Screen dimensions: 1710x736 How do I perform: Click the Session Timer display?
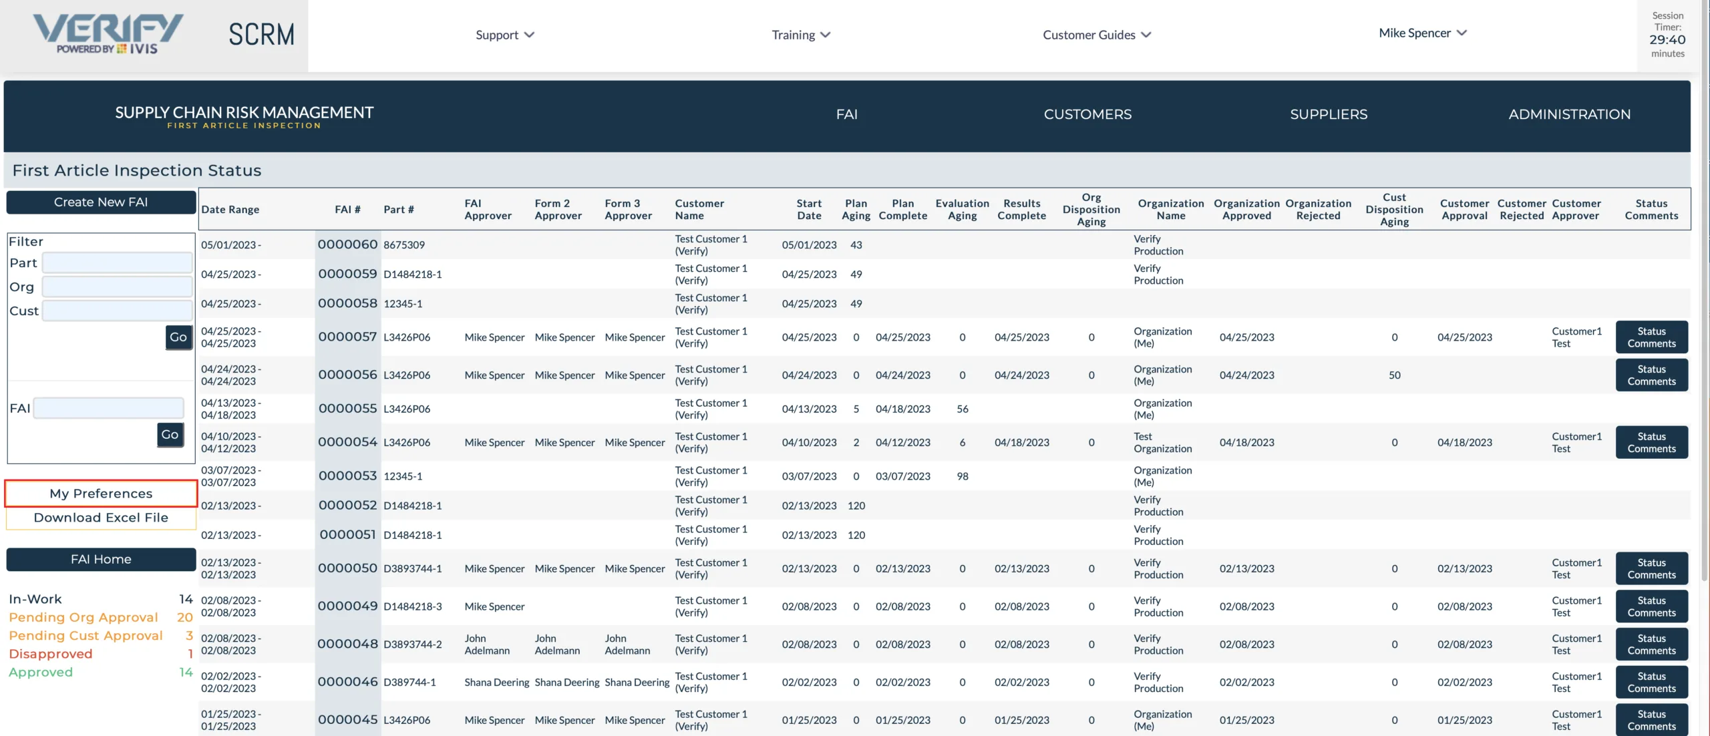(1667, 35)
